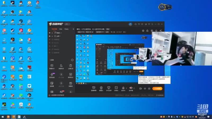
Task: Open the tutorial link at the window's bottom-left
Action: 58,95
